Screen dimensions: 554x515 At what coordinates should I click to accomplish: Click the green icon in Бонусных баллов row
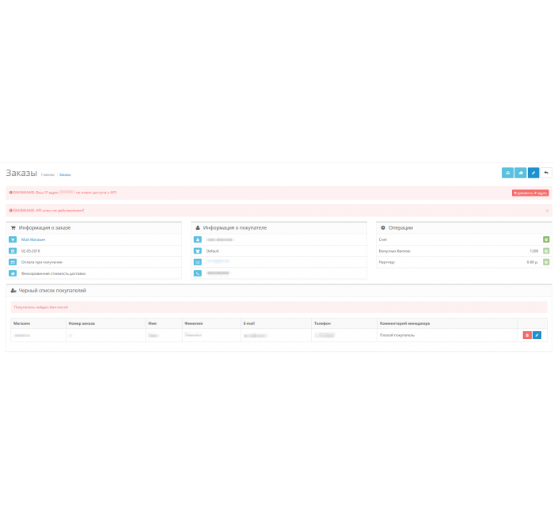[546, 251]
